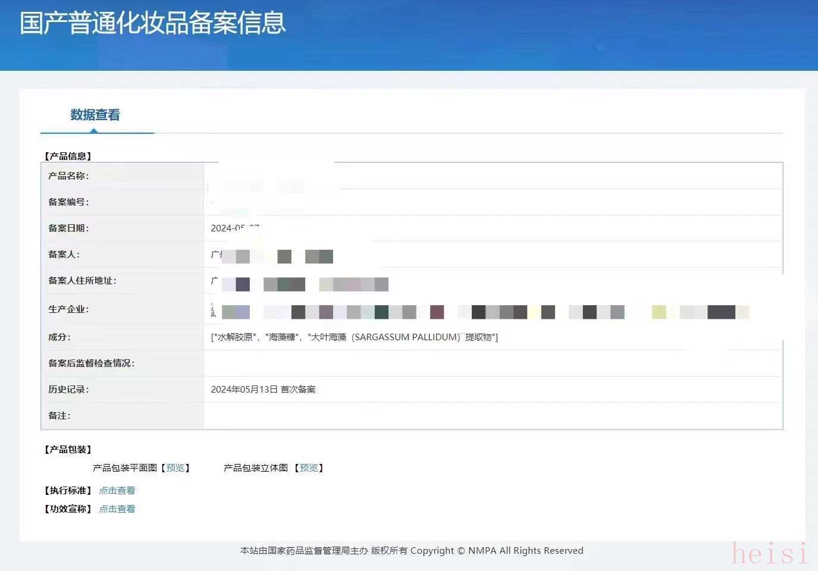This screenshot has width=818, height=571.
Task: Open 预览 link for 产品包装立体图
Action: [x=309, y=468]
